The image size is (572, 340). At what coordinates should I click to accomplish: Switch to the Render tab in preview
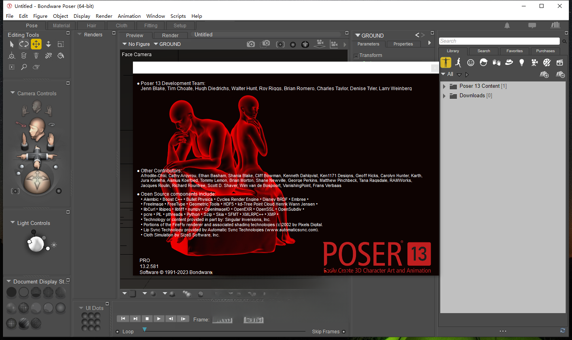click(x=170, y=36)
